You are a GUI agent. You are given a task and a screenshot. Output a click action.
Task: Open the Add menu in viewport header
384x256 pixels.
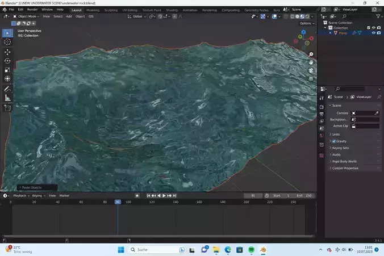(69, 16)
